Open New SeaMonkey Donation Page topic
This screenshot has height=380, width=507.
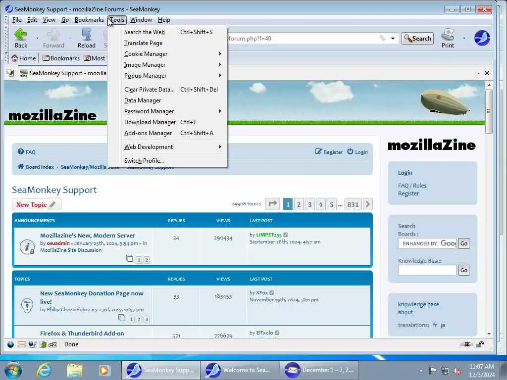(92, 297)
